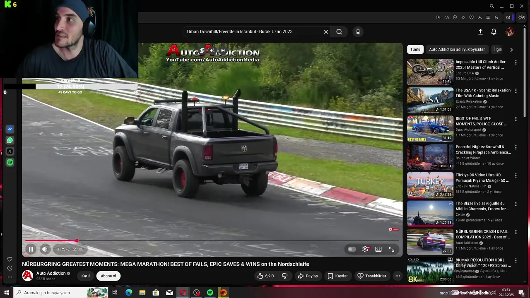Open Spotify in the Opera sidebar

[10, 163]
